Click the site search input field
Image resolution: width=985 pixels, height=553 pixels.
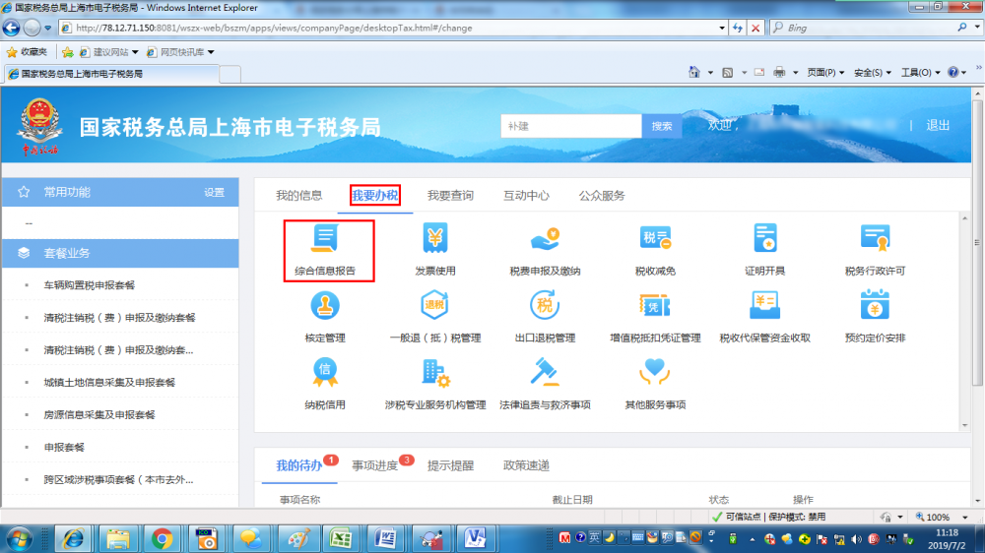pyautogui.click(x=570, y=126)
